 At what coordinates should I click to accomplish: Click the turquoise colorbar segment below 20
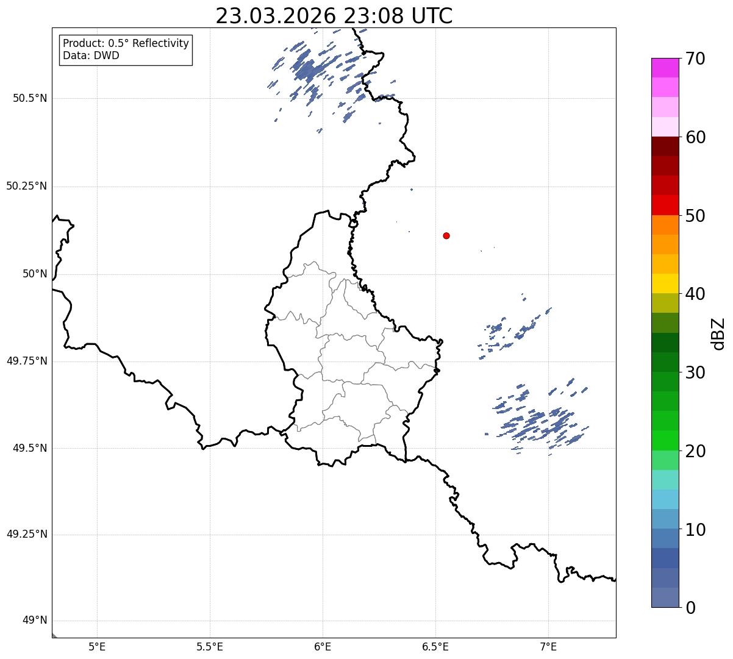click(x=665, y=480)
